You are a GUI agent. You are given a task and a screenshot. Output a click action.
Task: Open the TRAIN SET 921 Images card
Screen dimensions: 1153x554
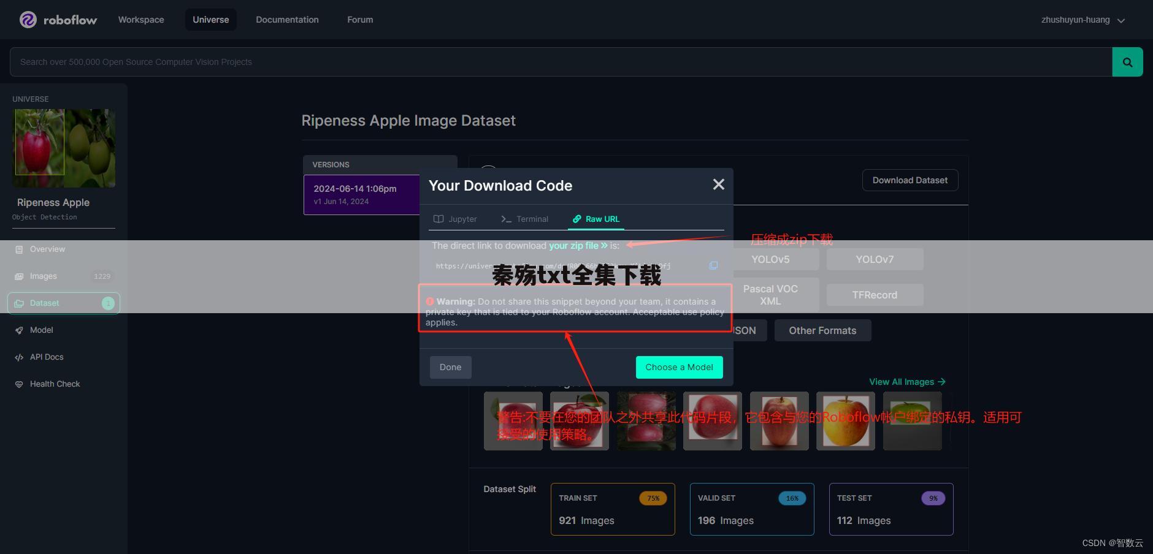[613, 509]
